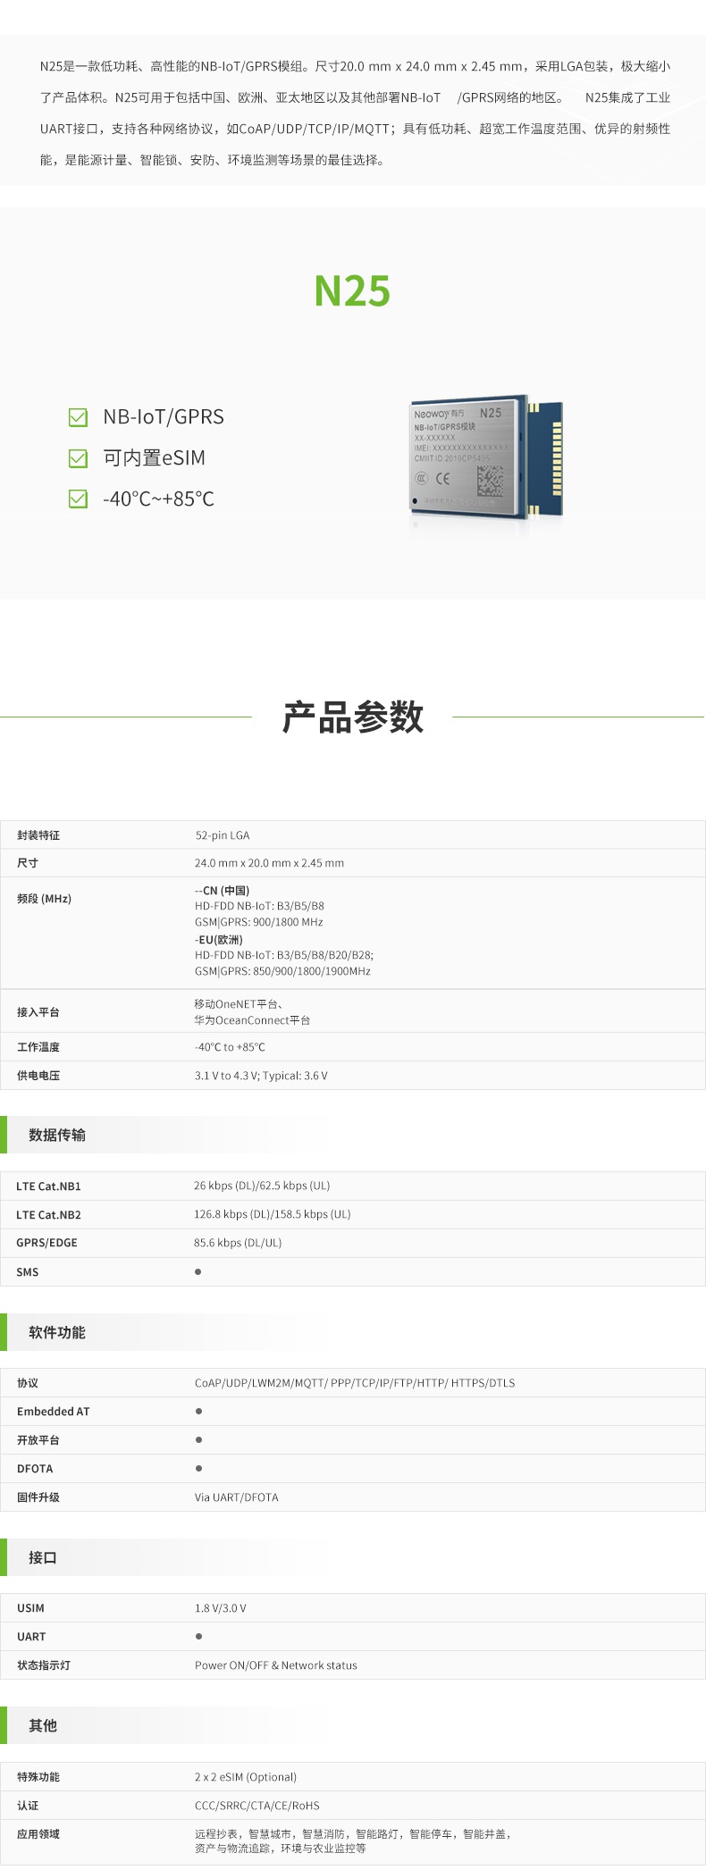The height and width of the screenshot is (1870, 706).
Task: Select the green N25 heading
Action: click(x=352, y=291)
